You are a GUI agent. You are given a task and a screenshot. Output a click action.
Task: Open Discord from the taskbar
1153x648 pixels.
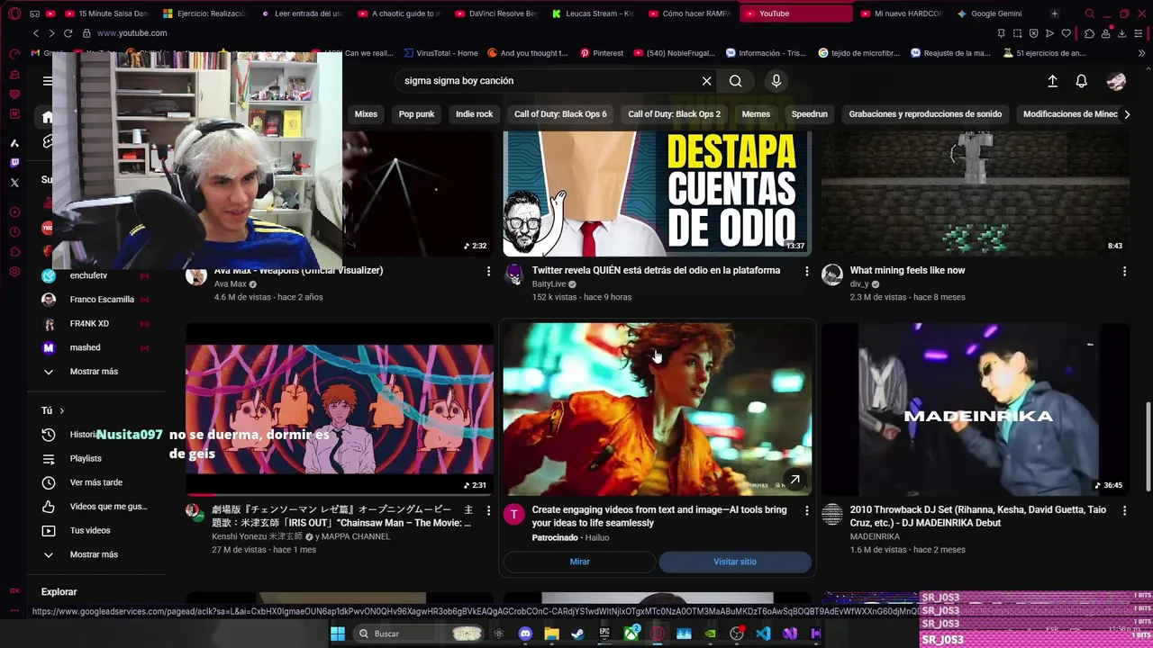tap(525, 634)
